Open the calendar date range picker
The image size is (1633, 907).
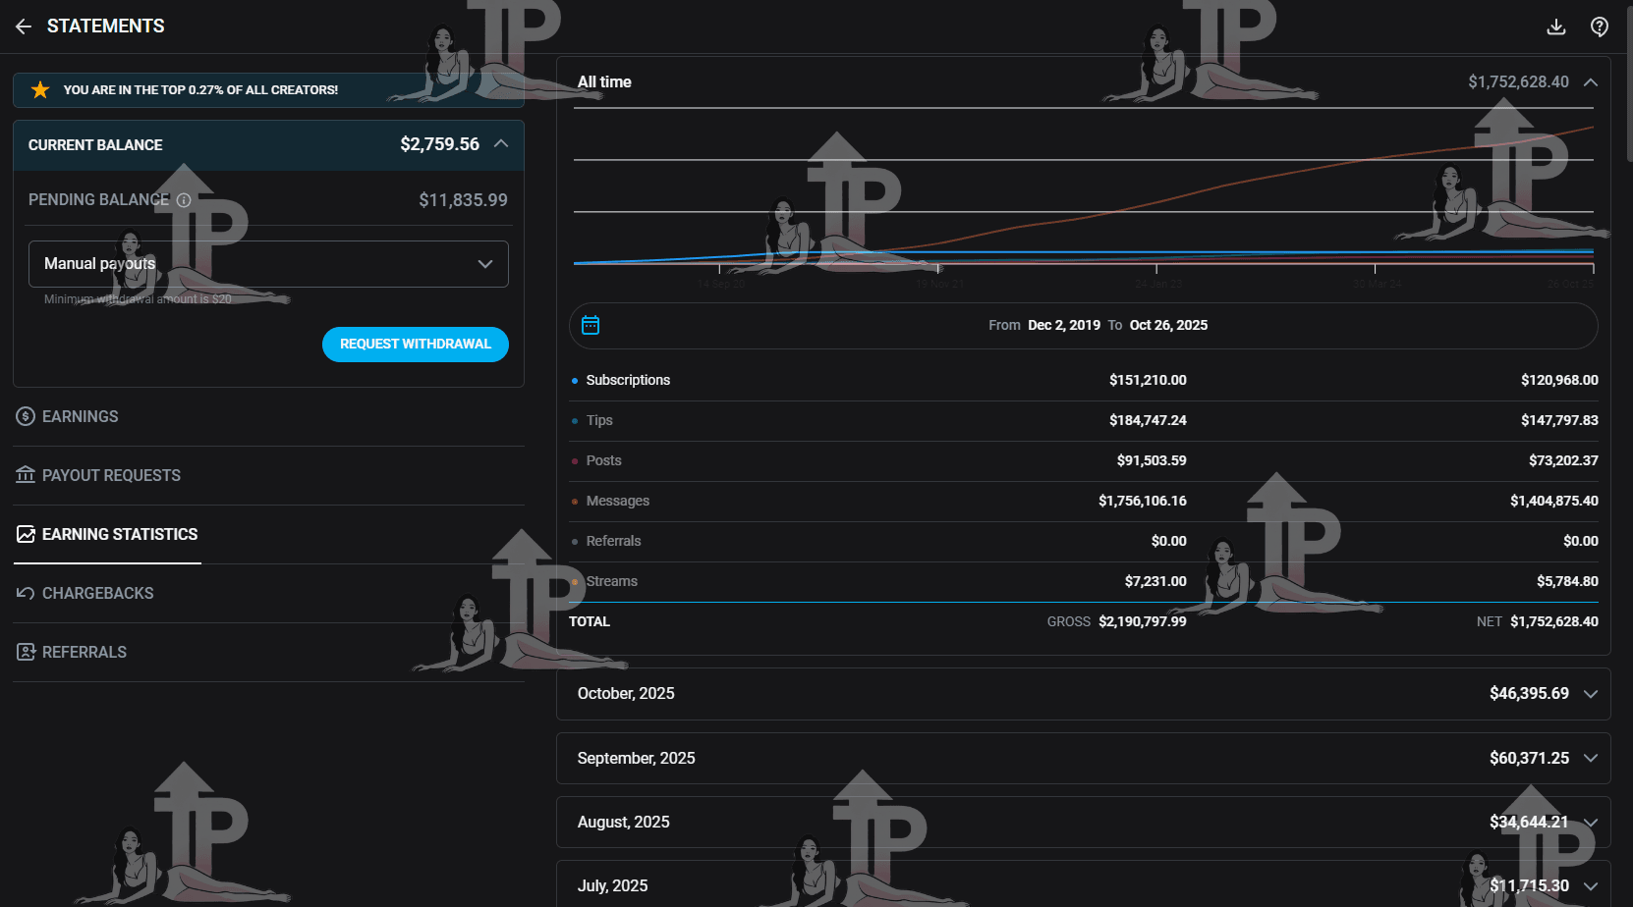pos(591,325)
